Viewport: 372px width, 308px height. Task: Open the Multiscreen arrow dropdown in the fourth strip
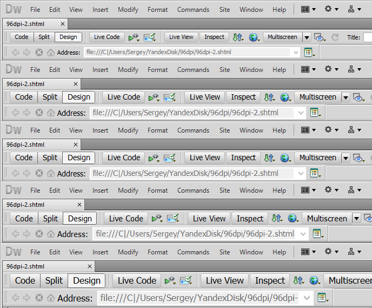[356, 219]
